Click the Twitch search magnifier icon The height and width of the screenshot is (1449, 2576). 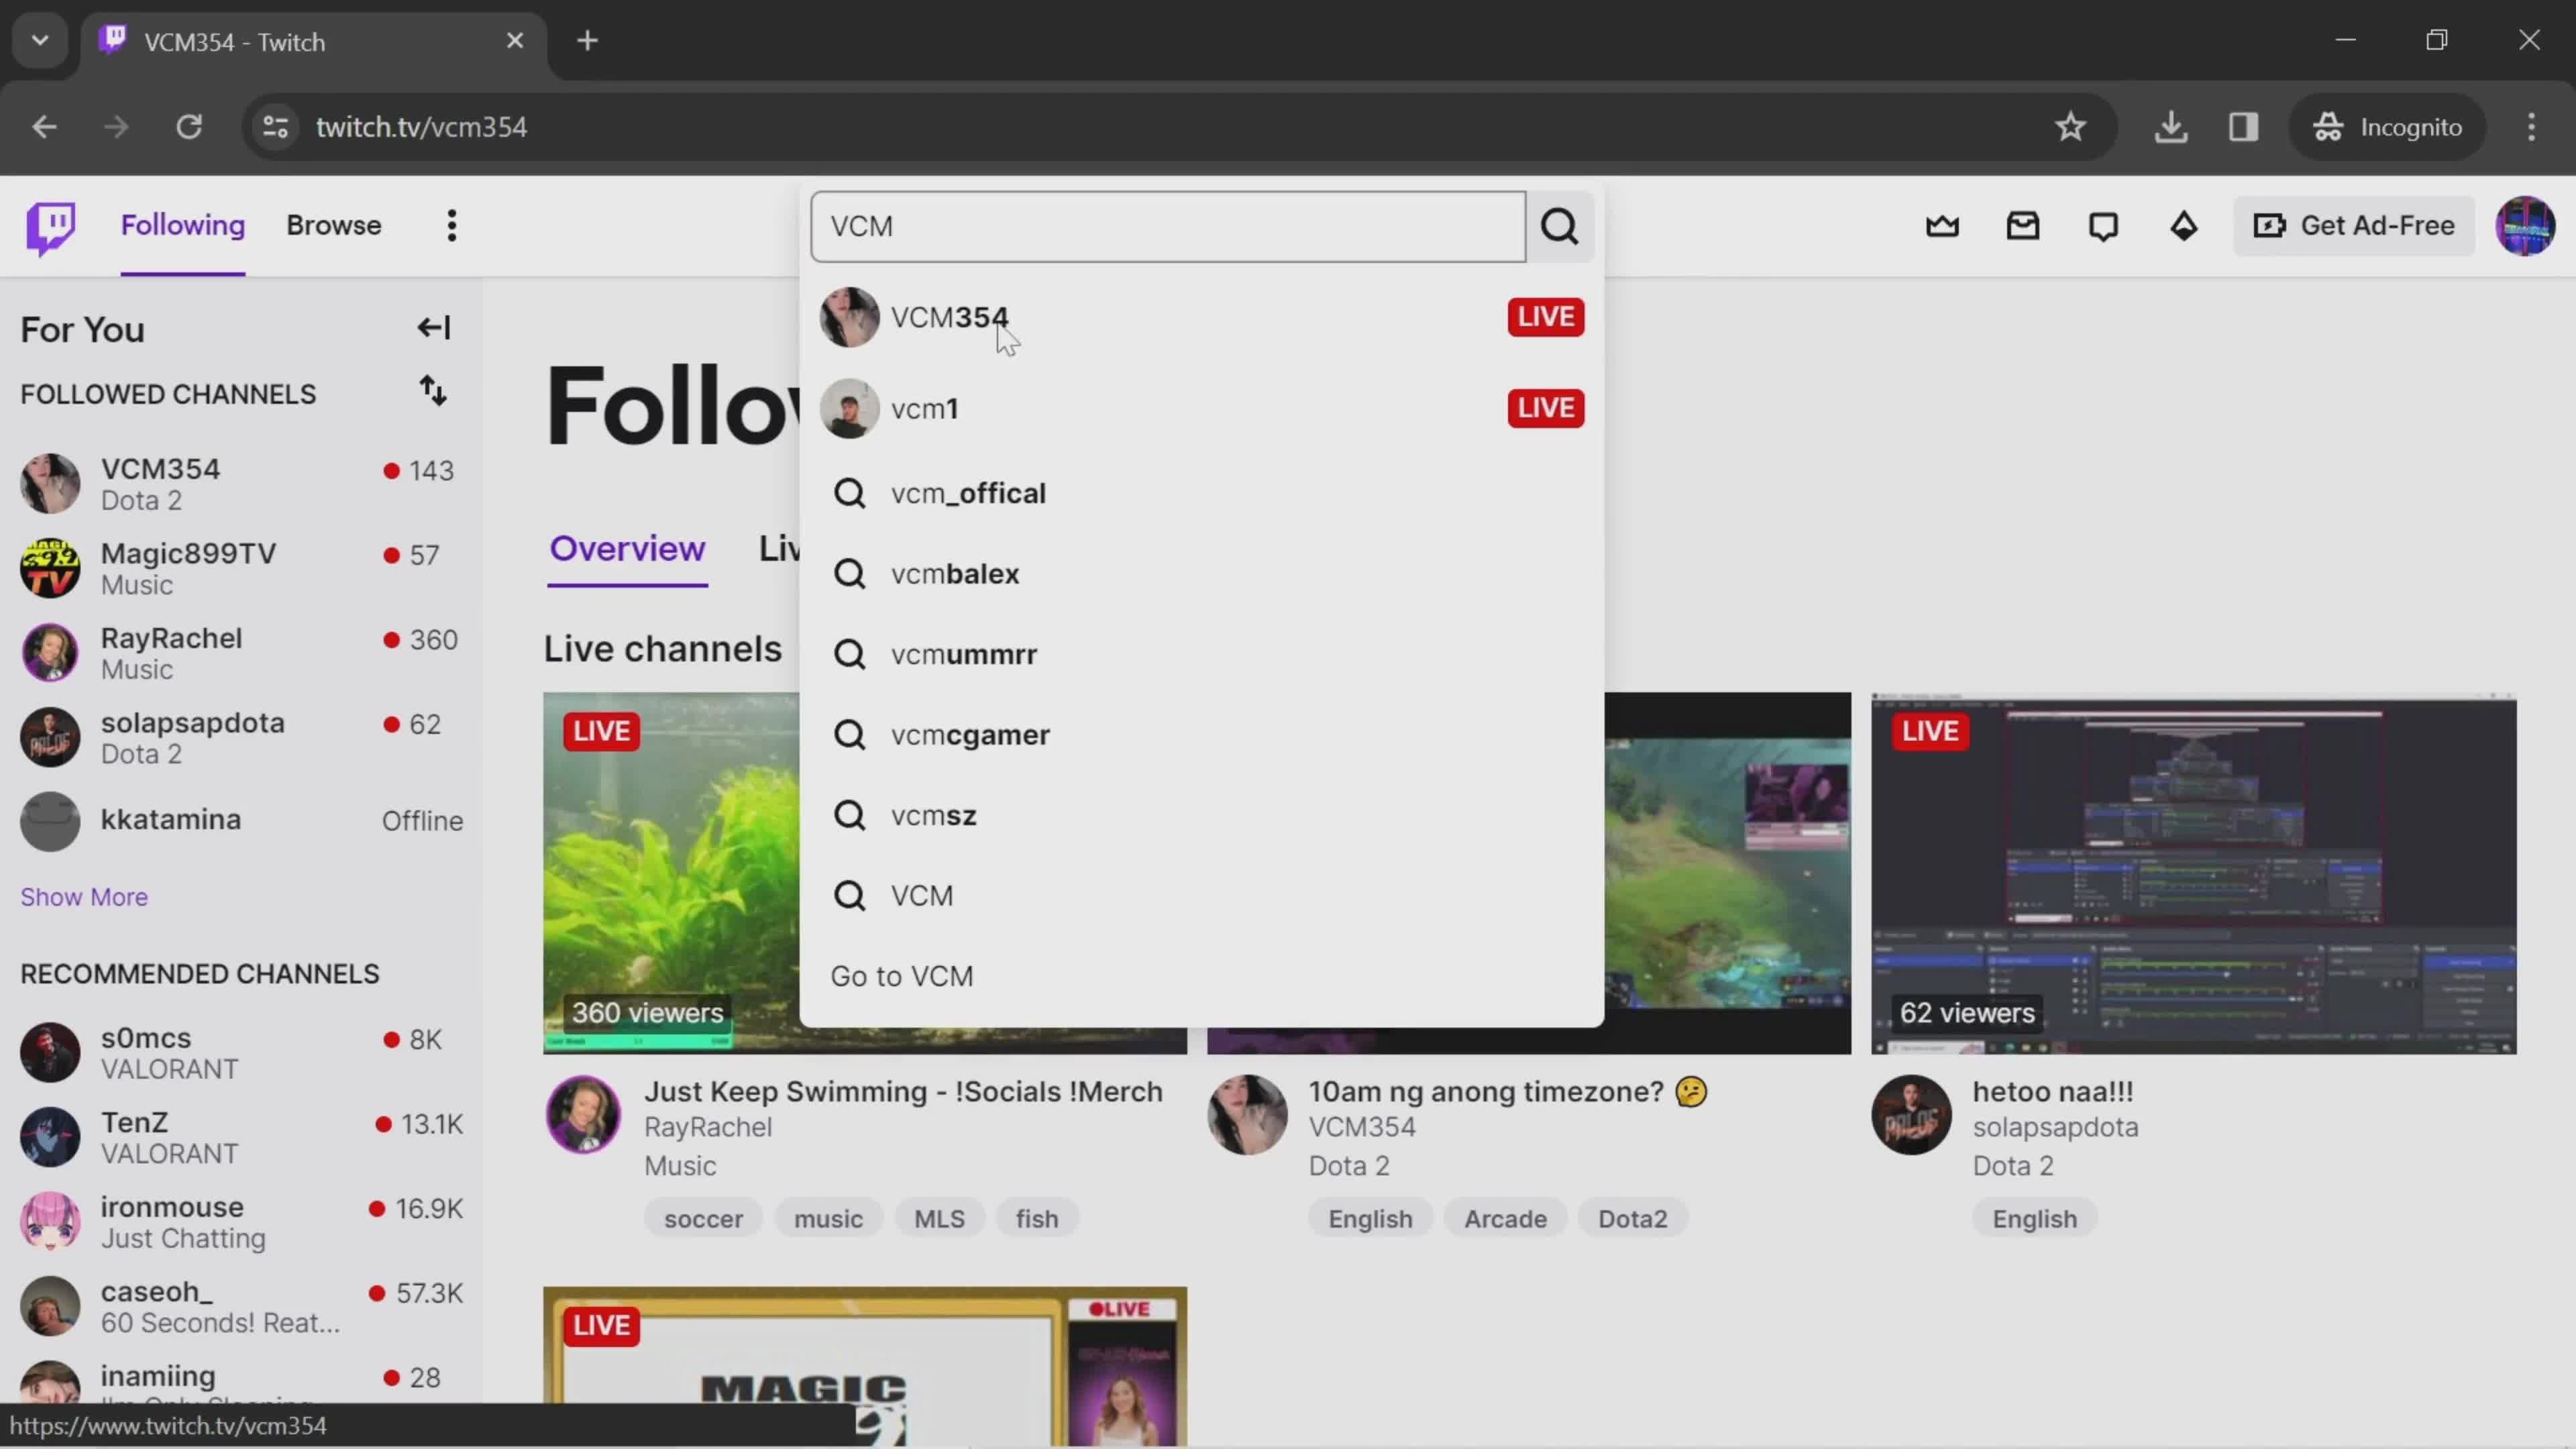point(1560,225)
